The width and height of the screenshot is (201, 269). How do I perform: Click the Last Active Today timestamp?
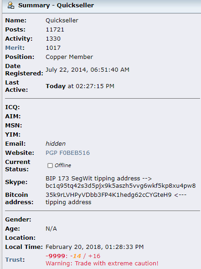pyautogui.click(x=80, y=86)
